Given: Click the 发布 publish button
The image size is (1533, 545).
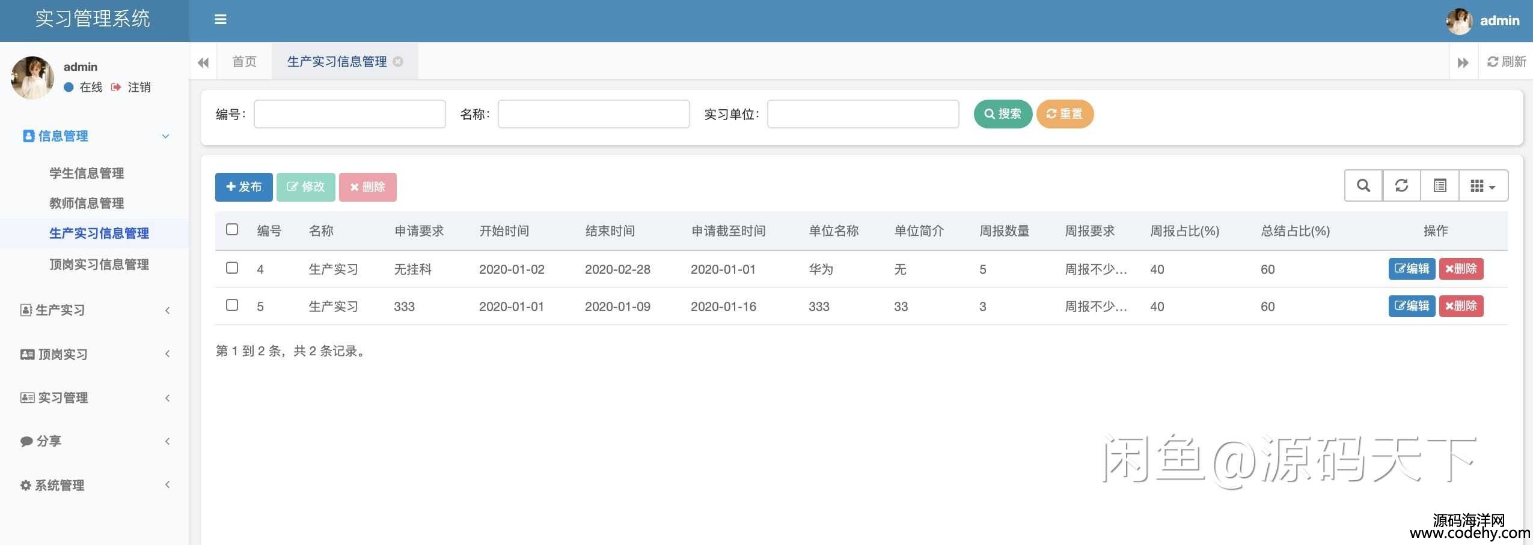Looking at the screenshot, I should [243, 187].
